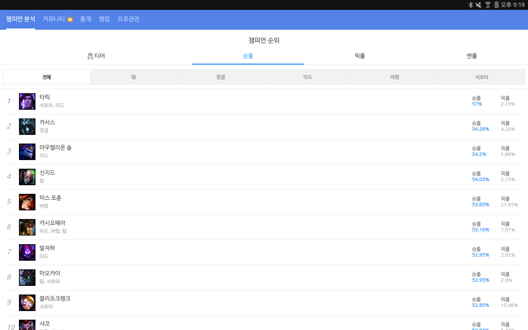Open the 신지드 champion name
Screen dimensions: 528x330
[x=47, y=172]
